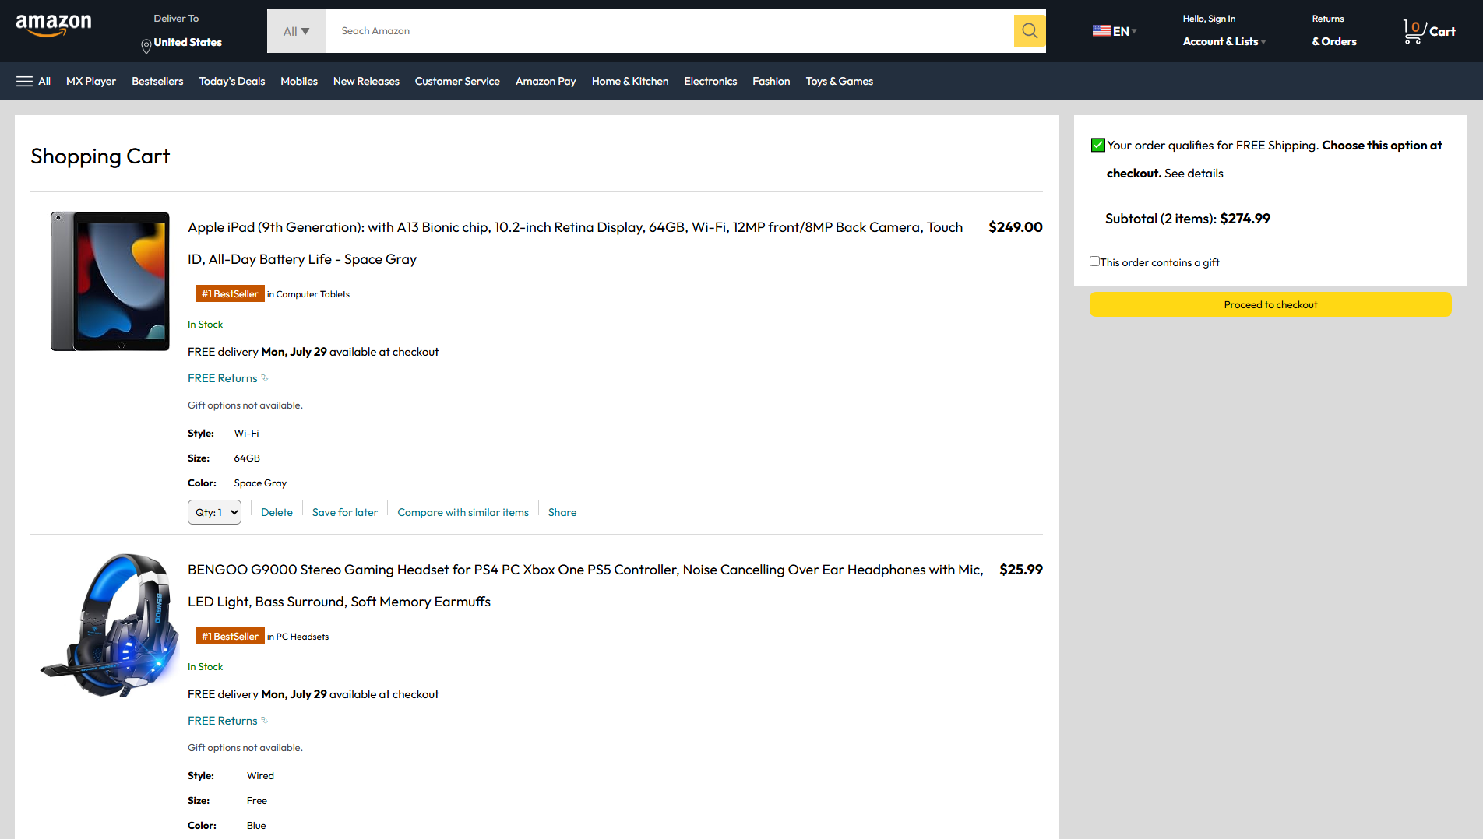Viewport: 1483px width, 839px height.
Task: Open Customer Service in nav bar
Action: pos(457,81)
